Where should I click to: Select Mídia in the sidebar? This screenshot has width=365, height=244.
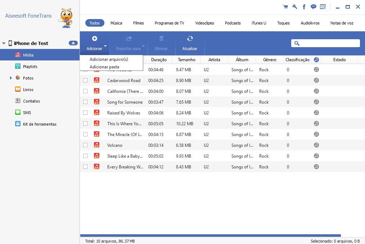pos(40,55)
